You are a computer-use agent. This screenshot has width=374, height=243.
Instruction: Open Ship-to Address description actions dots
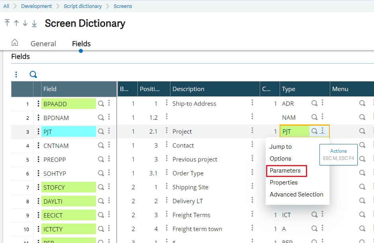(252, 103)
